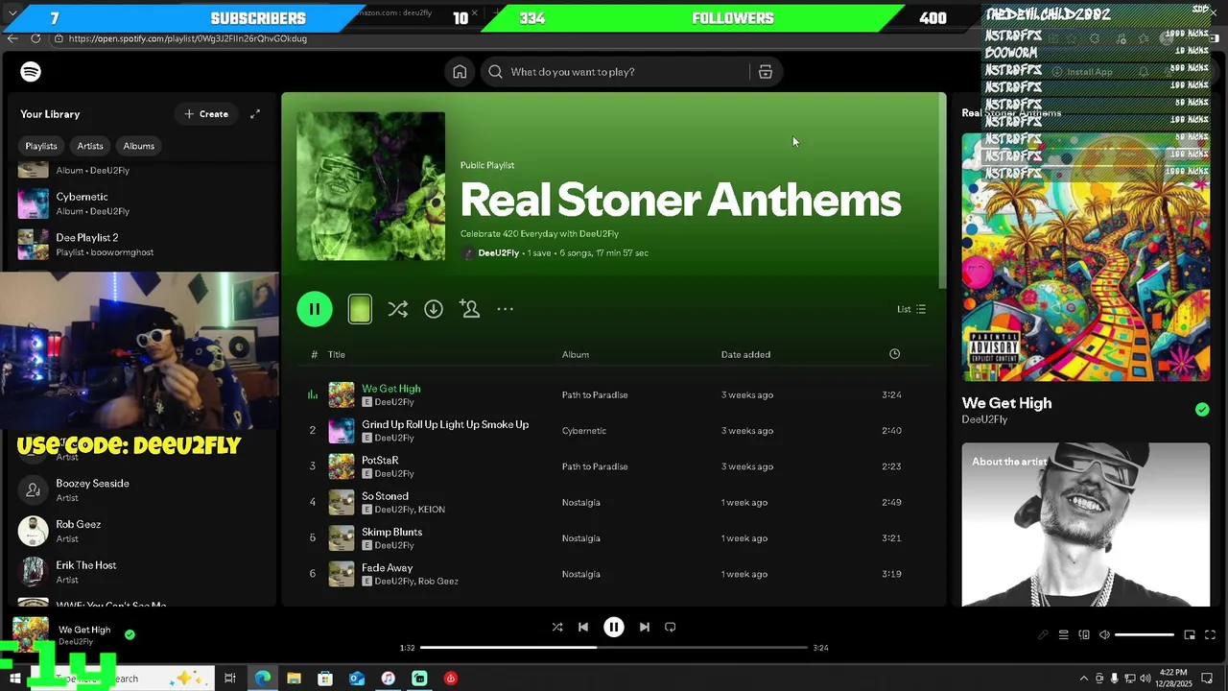
Task: Enter full screen player mode
Action: [x=1210, y=634]
